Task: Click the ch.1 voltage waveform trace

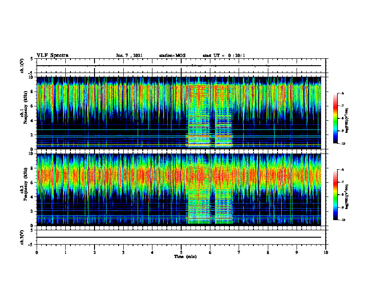Action: click(179, 66)
